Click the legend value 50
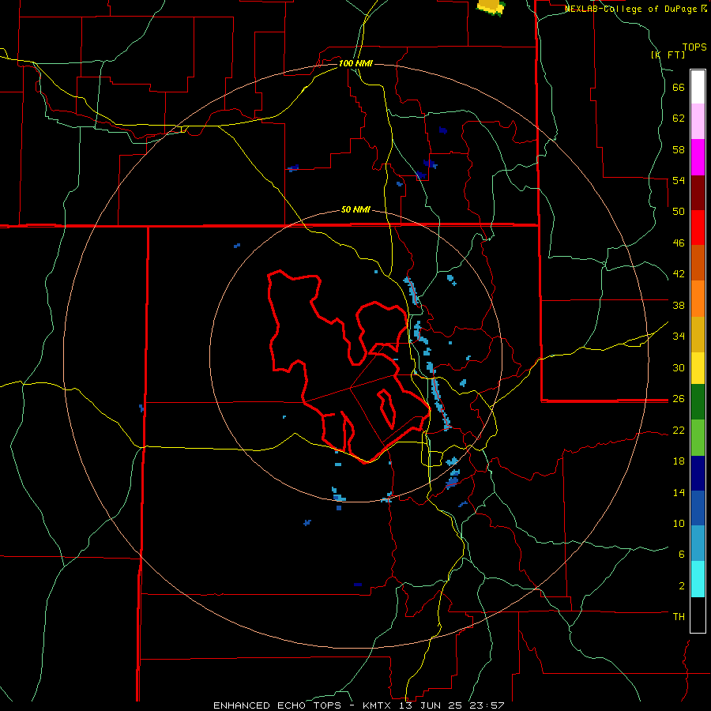This screenshot has width=711, height=711. (x=679, y=212)
